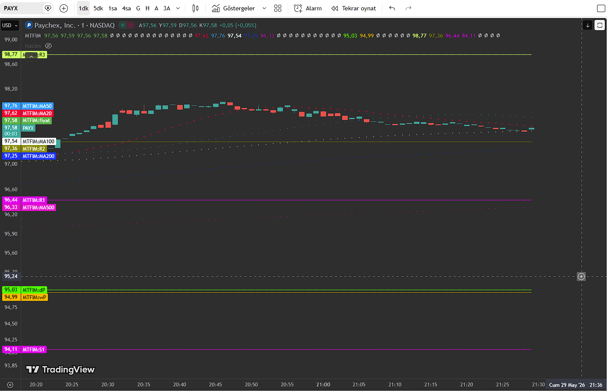
Task: Click the "MTFIM:MA200" blue label
Action: [38, 156]
